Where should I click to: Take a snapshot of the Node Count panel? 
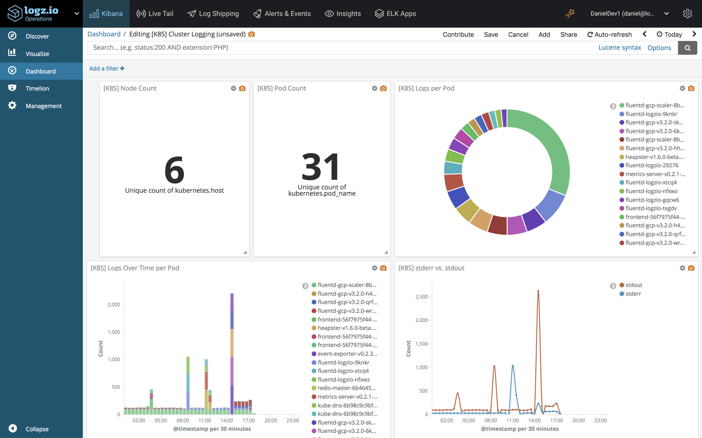click(242, 88)
